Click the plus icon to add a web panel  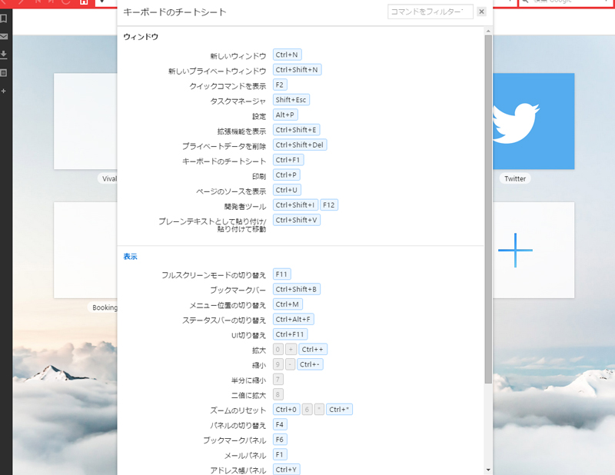point(4,91)
